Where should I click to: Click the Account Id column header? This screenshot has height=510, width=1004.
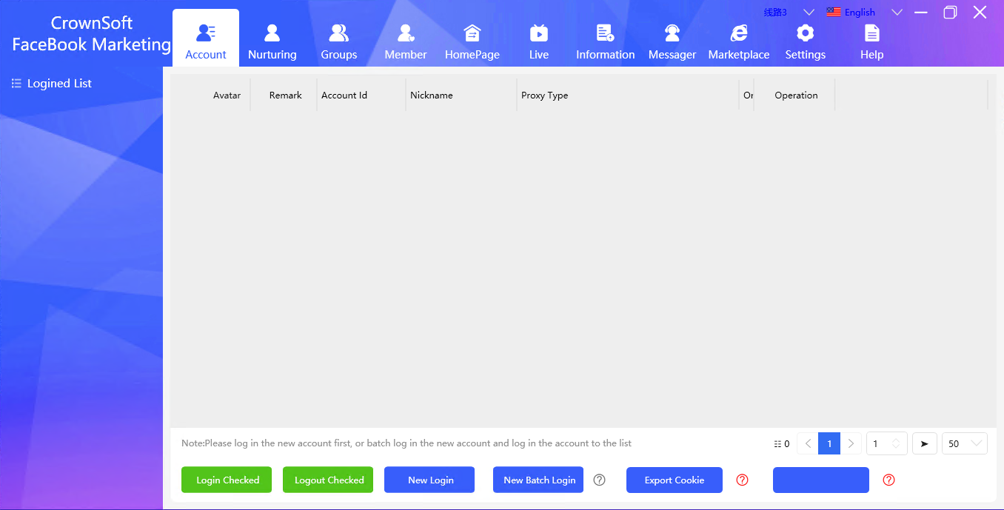(344, 95)
